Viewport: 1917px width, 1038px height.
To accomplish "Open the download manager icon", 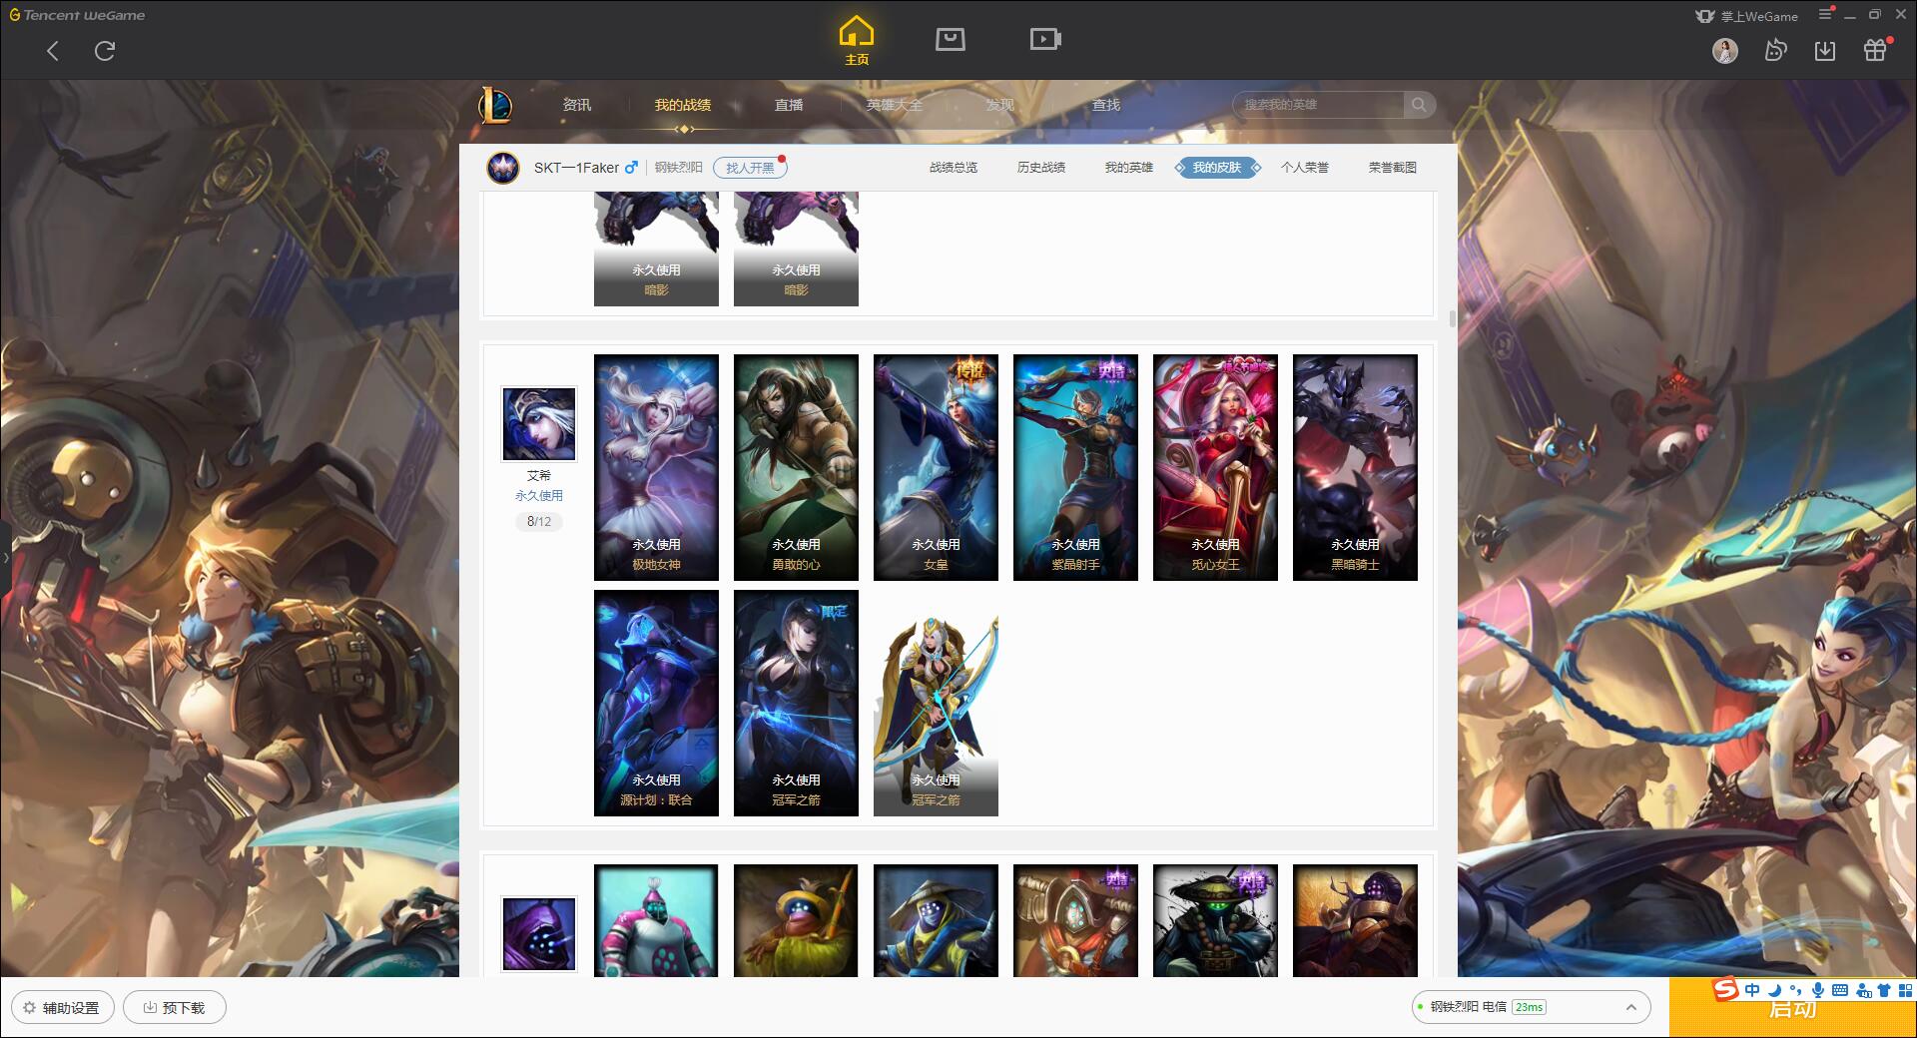I will [x=1825, y=50].
